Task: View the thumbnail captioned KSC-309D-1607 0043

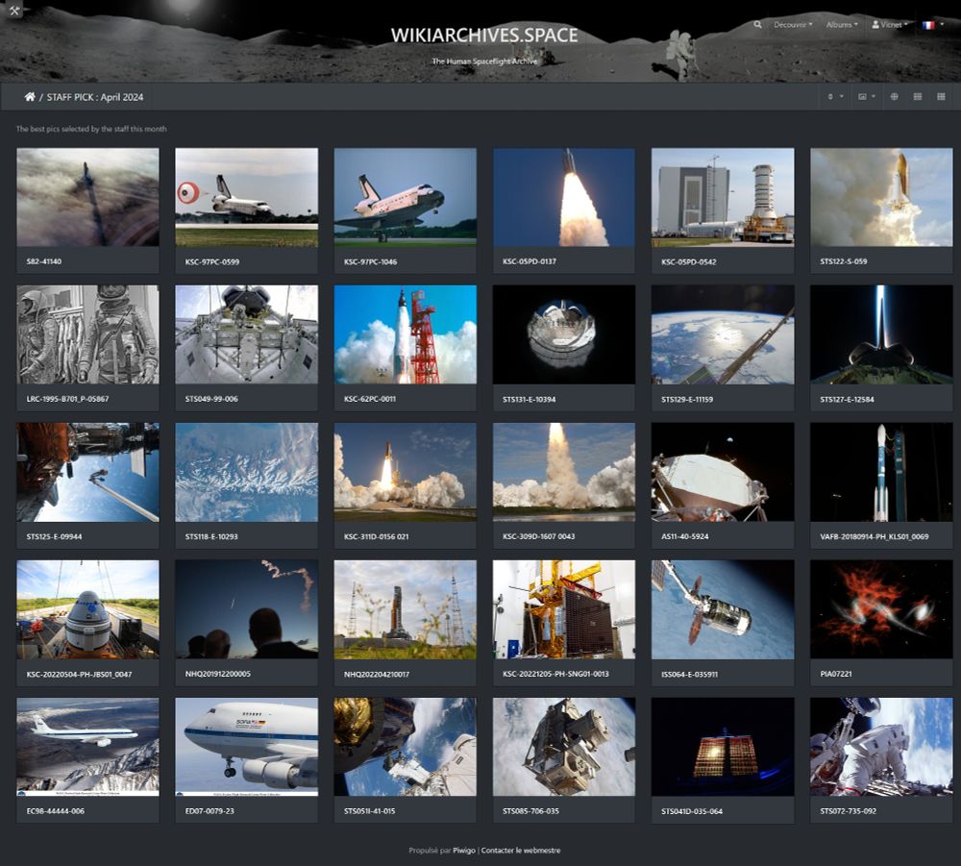Action: 564,472
